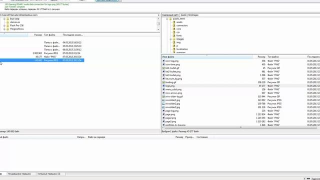This screenshot has height=180, width=320.
Task: Select the fonts folder icon in remote tree
Action: pyautogui.click(x=174, y=35)
